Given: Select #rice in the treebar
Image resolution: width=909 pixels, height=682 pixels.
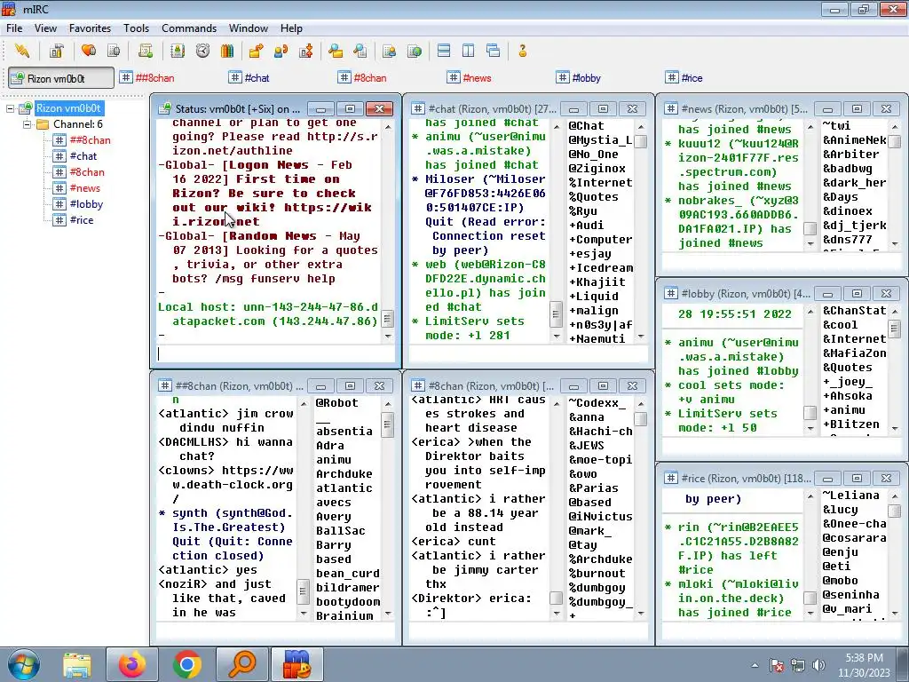Looking at the screenshot, I should (81, 220).
